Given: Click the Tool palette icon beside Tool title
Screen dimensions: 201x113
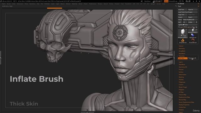Looking at the screenshot, I should point(176,6).
